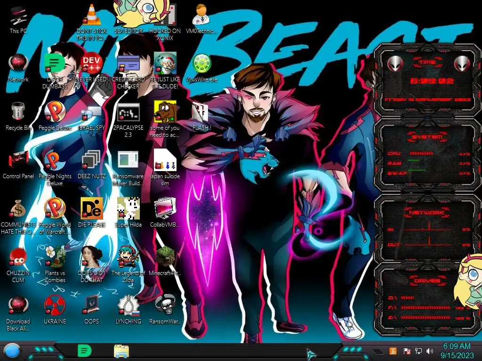Click the DRIVES header in the widget

point(427,281)
